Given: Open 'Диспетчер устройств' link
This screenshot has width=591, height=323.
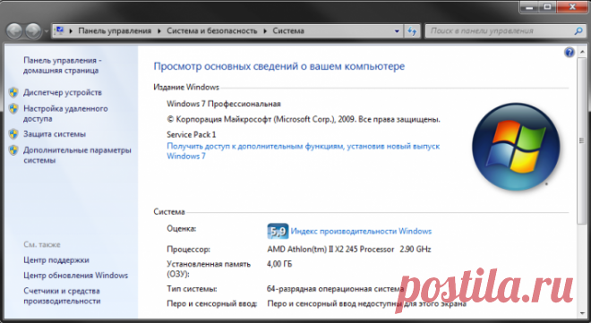Looking at the screenshot, I should [63, 92].
